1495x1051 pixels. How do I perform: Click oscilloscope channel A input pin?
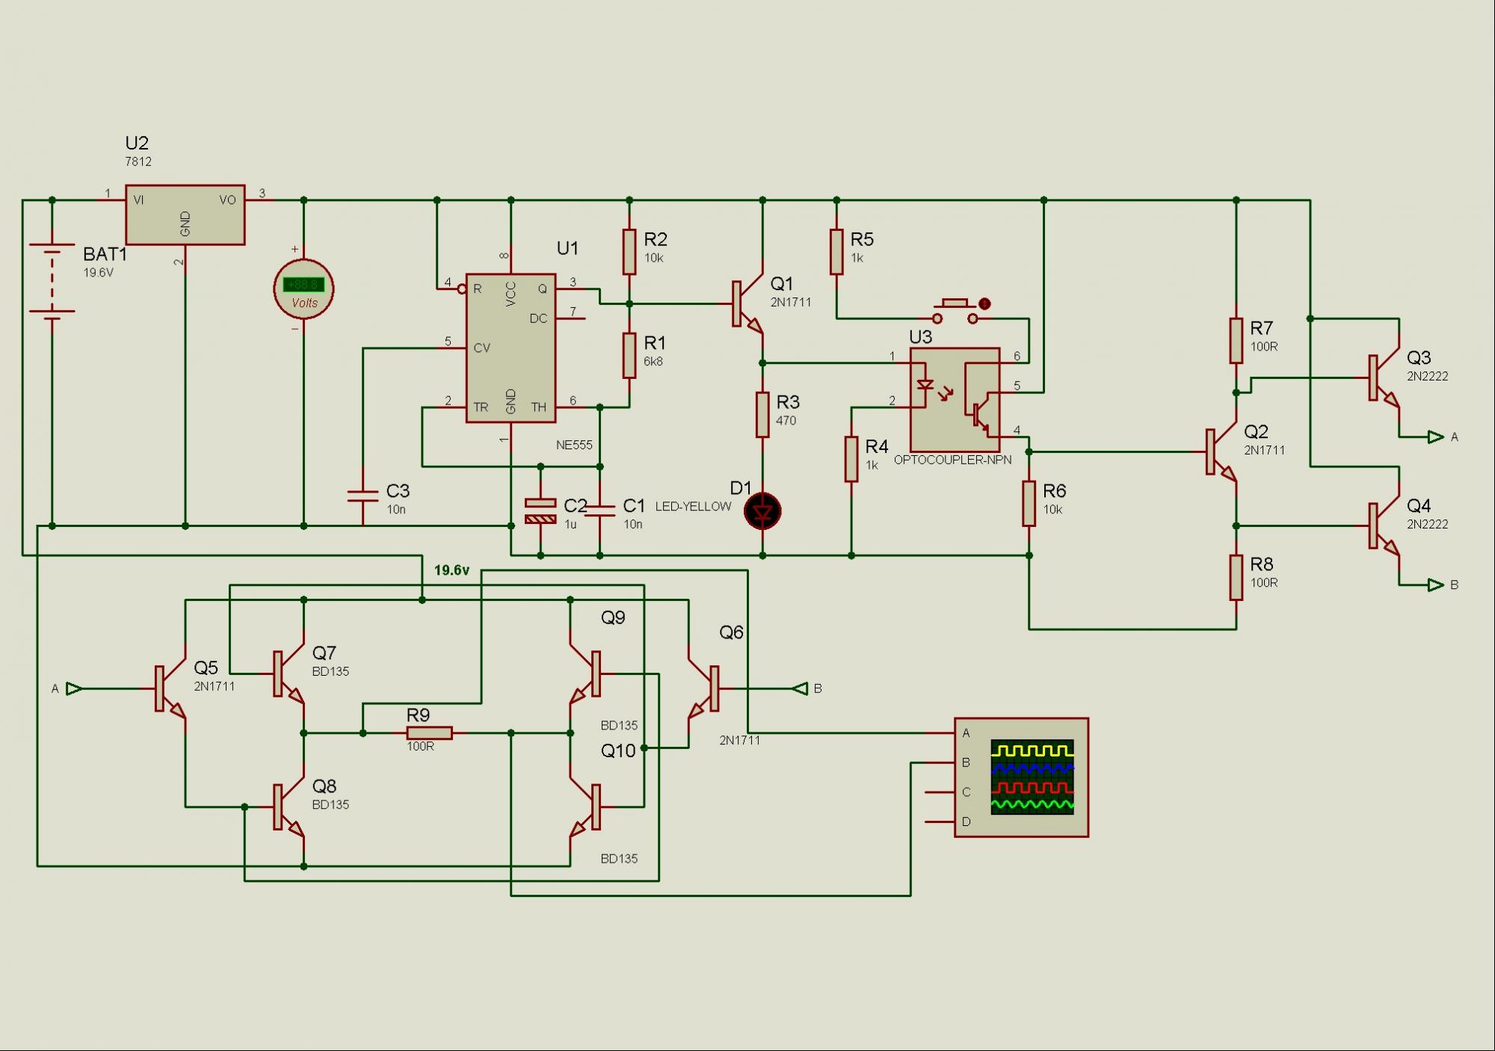(940, 733)
